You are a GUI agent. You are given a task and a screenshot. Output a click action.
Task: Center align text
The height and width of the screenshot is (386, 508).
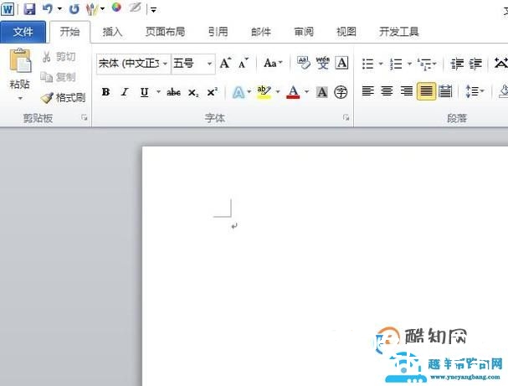(x=387, y=91)
